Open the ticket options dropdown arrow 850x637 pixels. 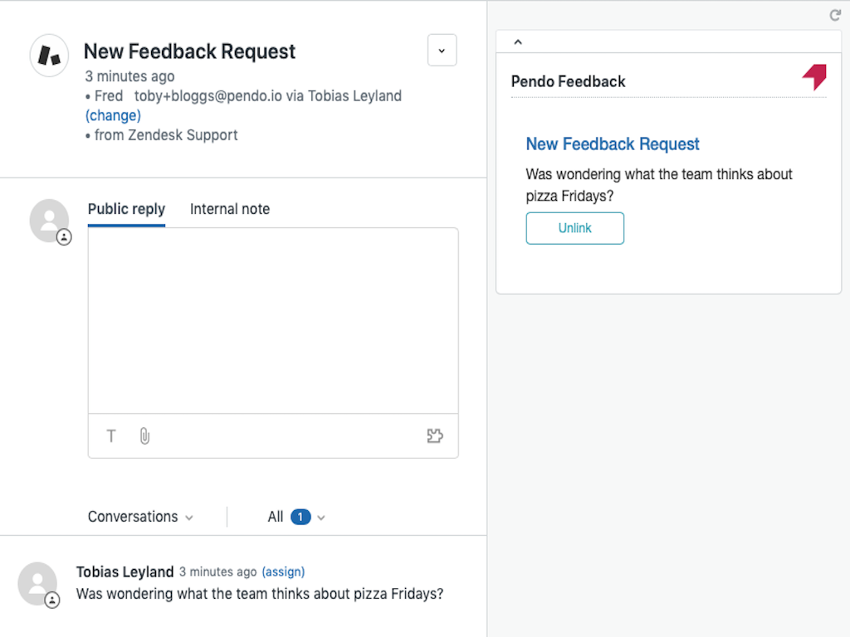click(x=442, y=51)
